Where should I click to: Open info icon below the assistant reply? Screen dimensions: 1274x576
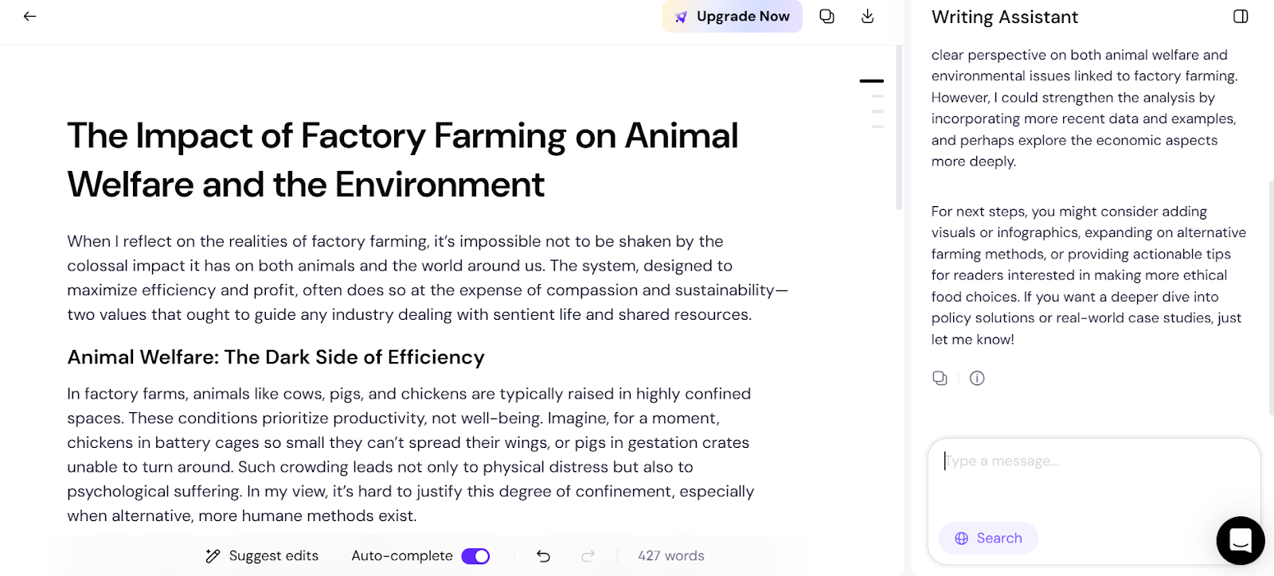977,378
